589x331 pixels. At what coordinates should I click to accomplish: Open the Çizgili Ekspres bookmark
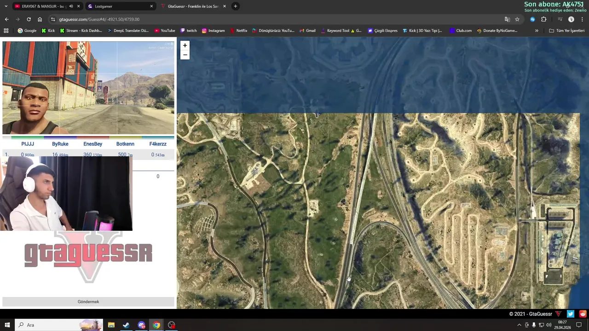point(382,31)
